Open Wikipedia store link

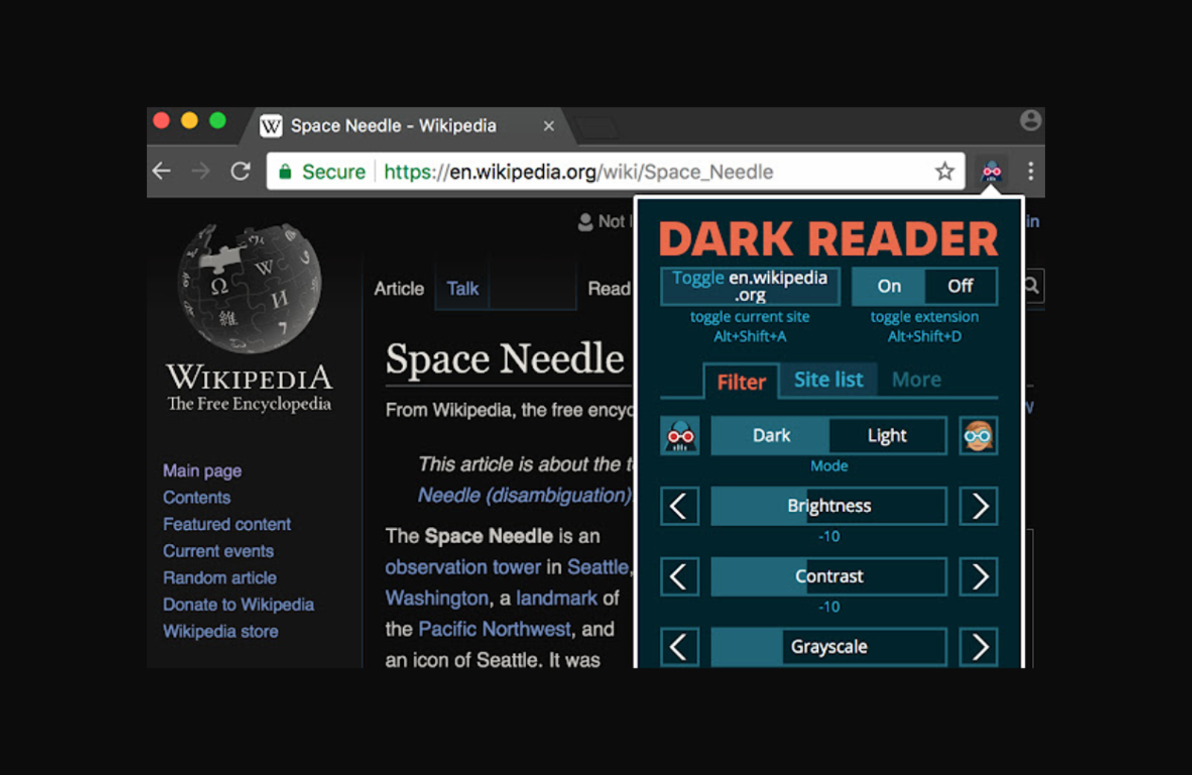(221, 631)
